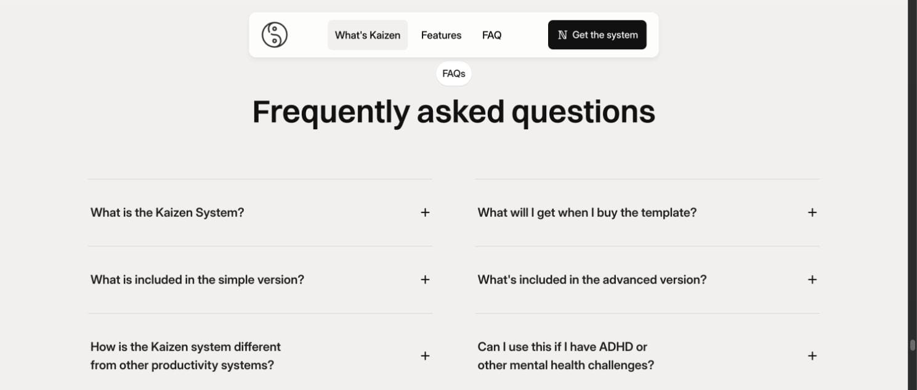Image resolution: width=917 pixels, height=390 pixels.
Task: Click plus icon for productivity systems question
Action: pyautogui.click(x=425, y=356)
